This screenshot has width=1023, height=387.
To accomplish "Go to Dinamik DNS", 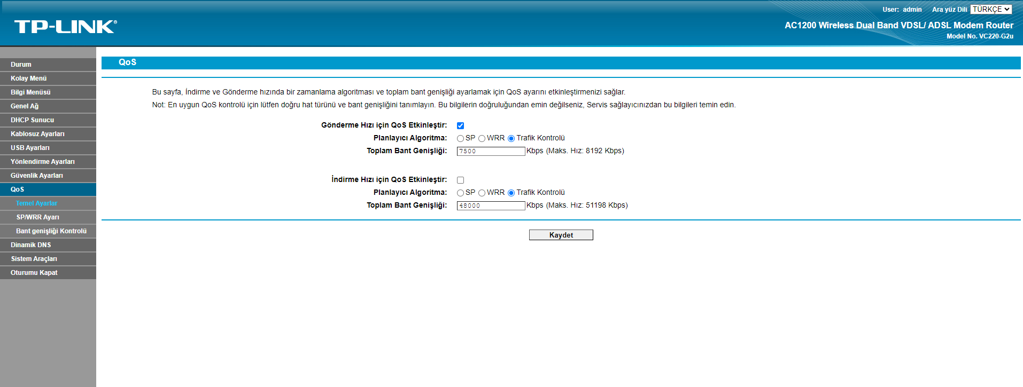I will pos(48,245).
